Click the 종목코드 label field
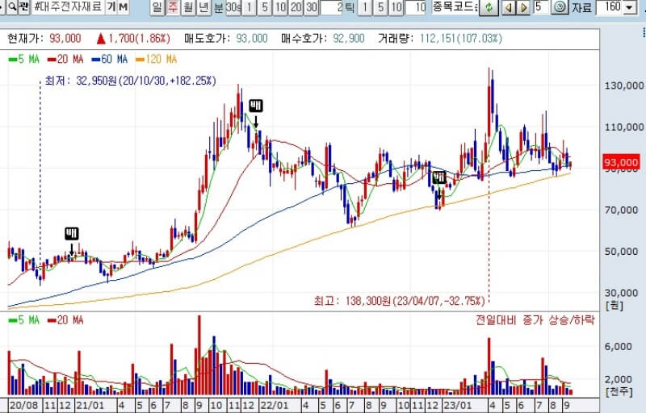Screen dimensions: 646x413 455,6
